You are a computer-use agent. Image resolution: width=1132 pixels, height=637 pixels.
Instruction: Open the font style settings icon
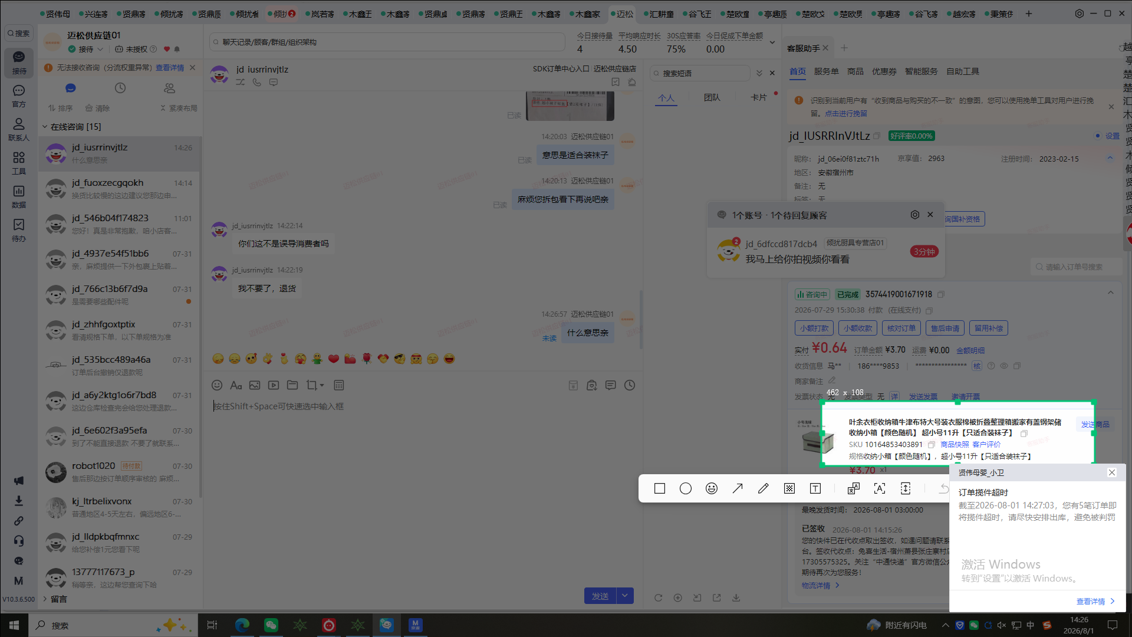[x=236, y=385]
